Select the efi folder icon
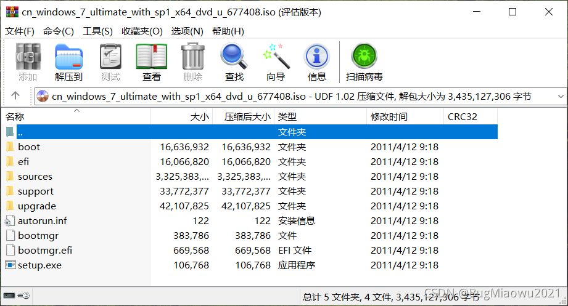 (10, 162)
